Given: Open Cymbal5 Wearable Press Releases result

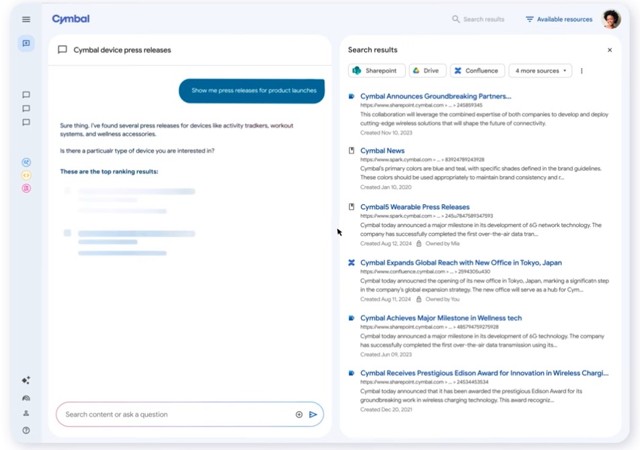Looking at the screenshot, I should click(x=415, y=207).
